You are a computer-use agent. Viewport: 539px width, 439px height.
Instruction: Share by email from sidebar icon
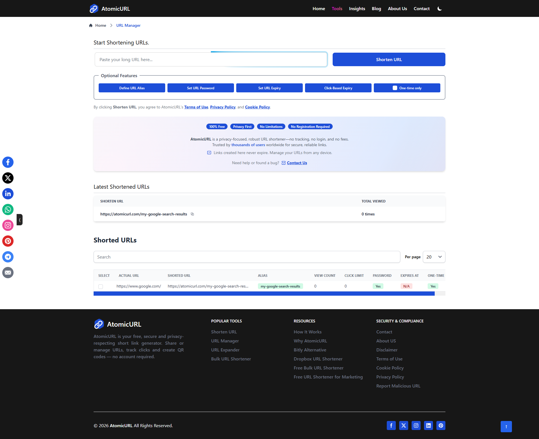8,273
